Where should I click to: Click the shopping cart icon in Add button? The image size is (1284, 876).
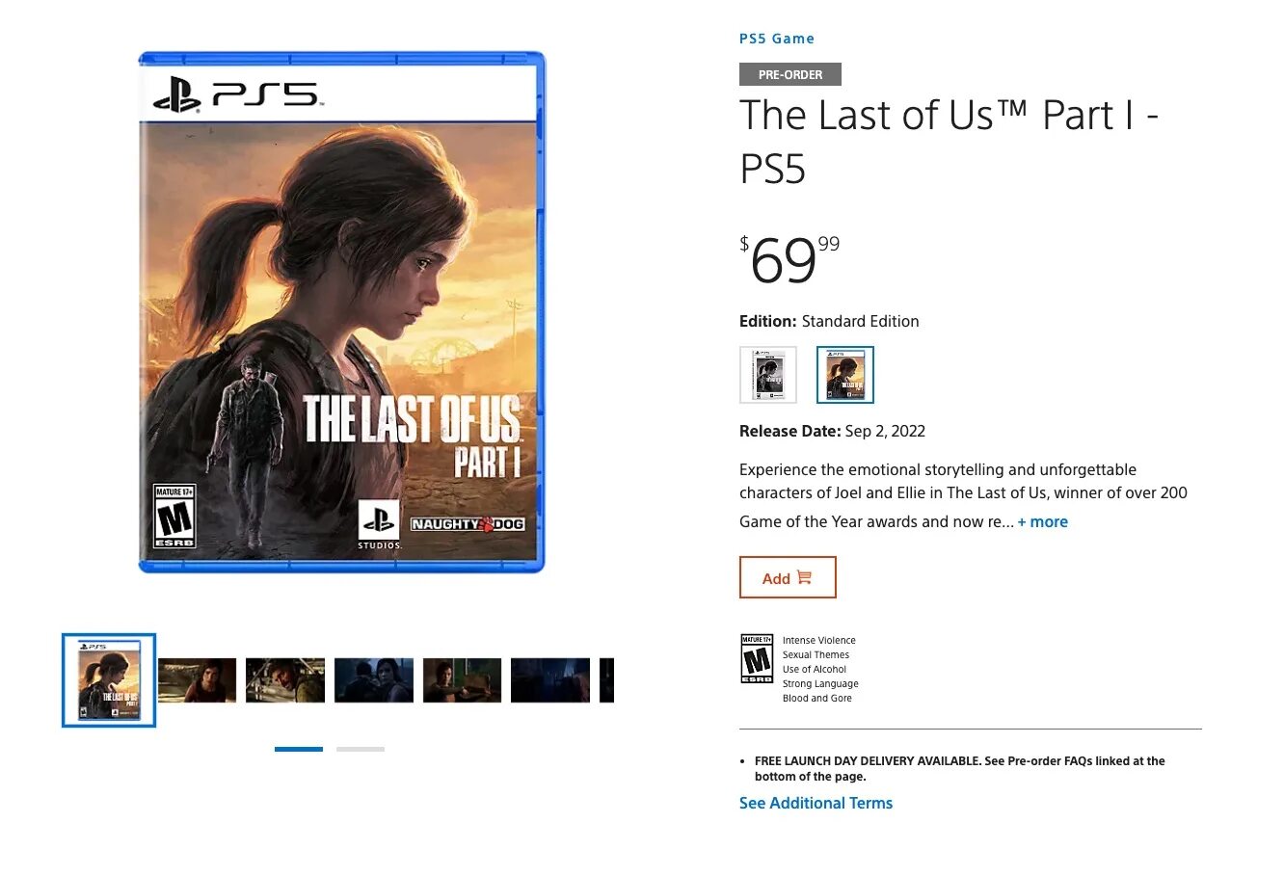pos(804,577)
